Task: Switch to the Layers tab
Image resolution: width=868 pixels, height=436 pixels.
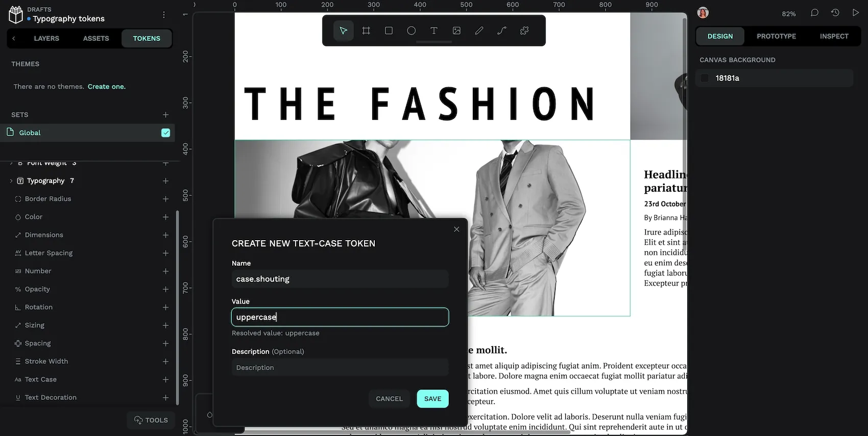Action: [46, 38]
